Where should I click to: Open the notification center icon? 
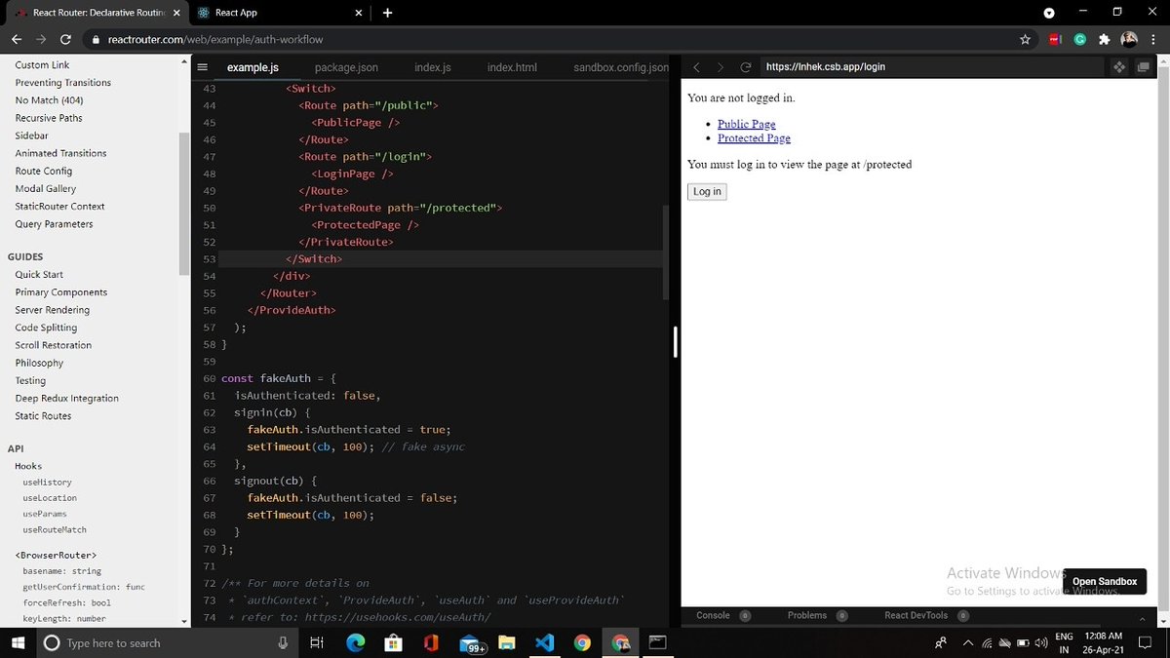pos(1146,643)
